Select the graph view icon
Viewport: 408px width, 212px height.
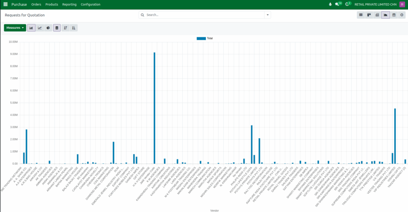(386, 15)
